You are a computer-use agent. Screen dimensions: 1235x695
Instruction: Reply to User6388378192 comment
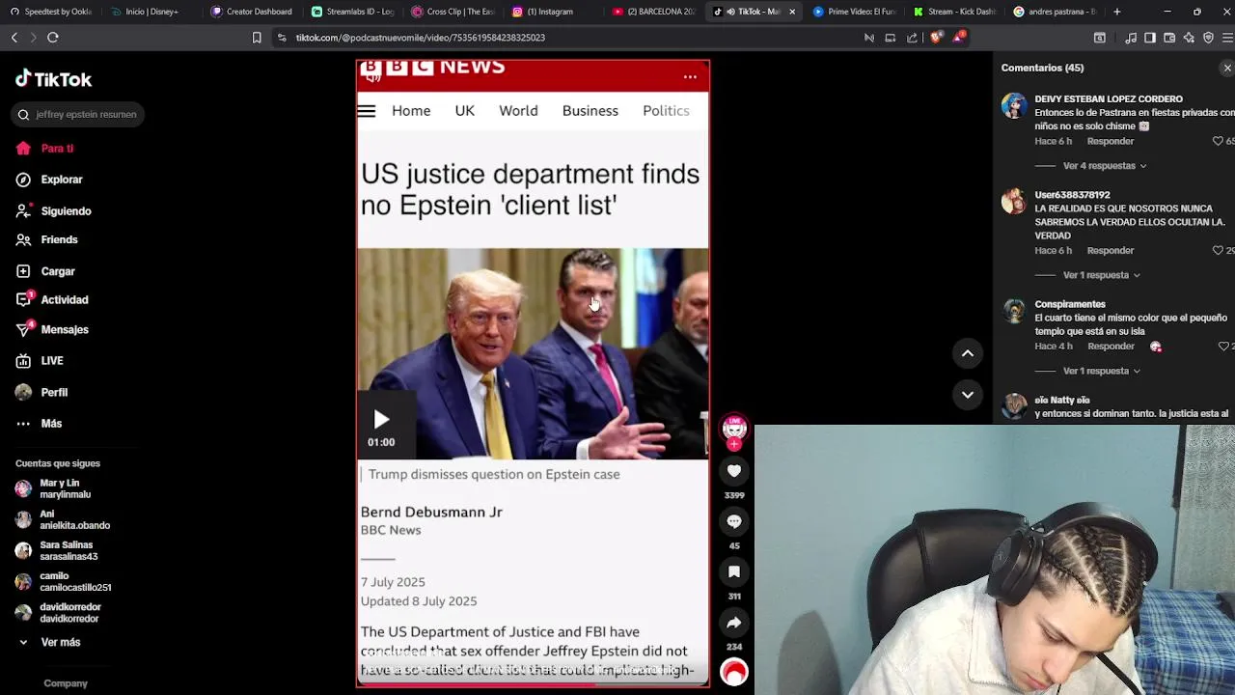(x=1111, y=251)
